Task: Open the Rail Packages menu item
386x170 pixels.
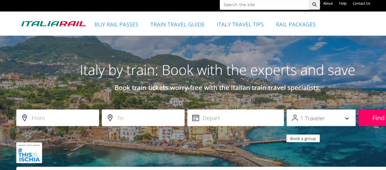Action: [296, 25]
